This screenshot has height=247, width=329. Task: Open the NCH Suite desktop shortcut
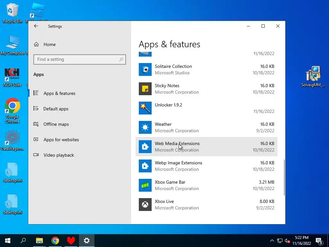pyautogui.click(x=12, y=77)
